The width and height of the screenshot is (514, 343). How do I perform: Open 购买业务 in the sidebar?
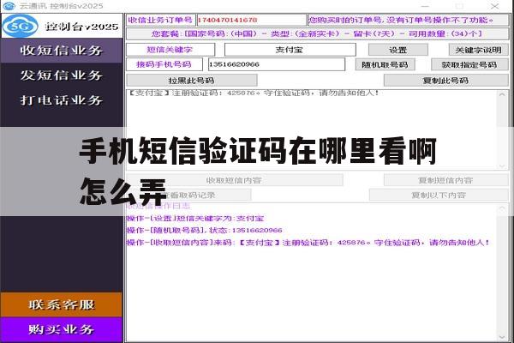point(62,329)
